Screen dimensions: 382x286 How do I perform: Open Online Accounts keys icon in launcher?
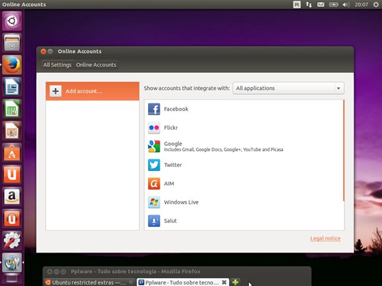12,262
